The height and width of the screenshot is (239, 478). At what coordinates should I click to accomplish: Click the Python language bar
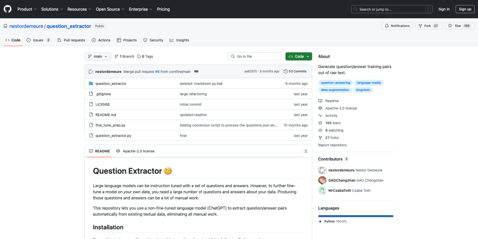355,216
